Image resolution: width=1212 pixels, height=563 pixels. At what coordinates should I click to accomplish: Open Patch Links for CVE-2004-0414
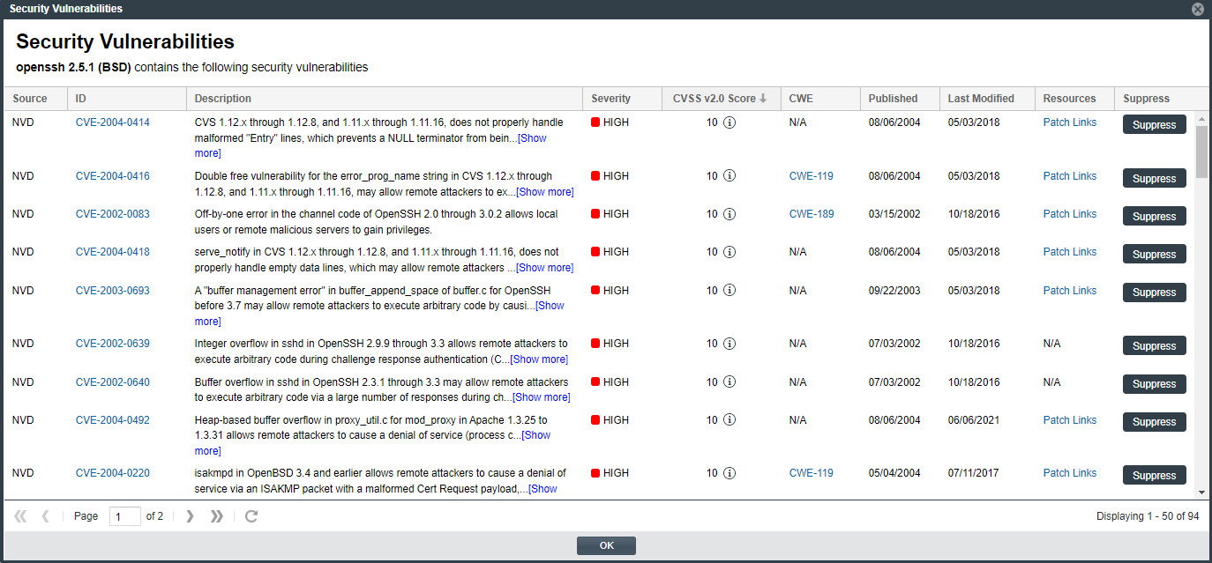coord(1070,122)
